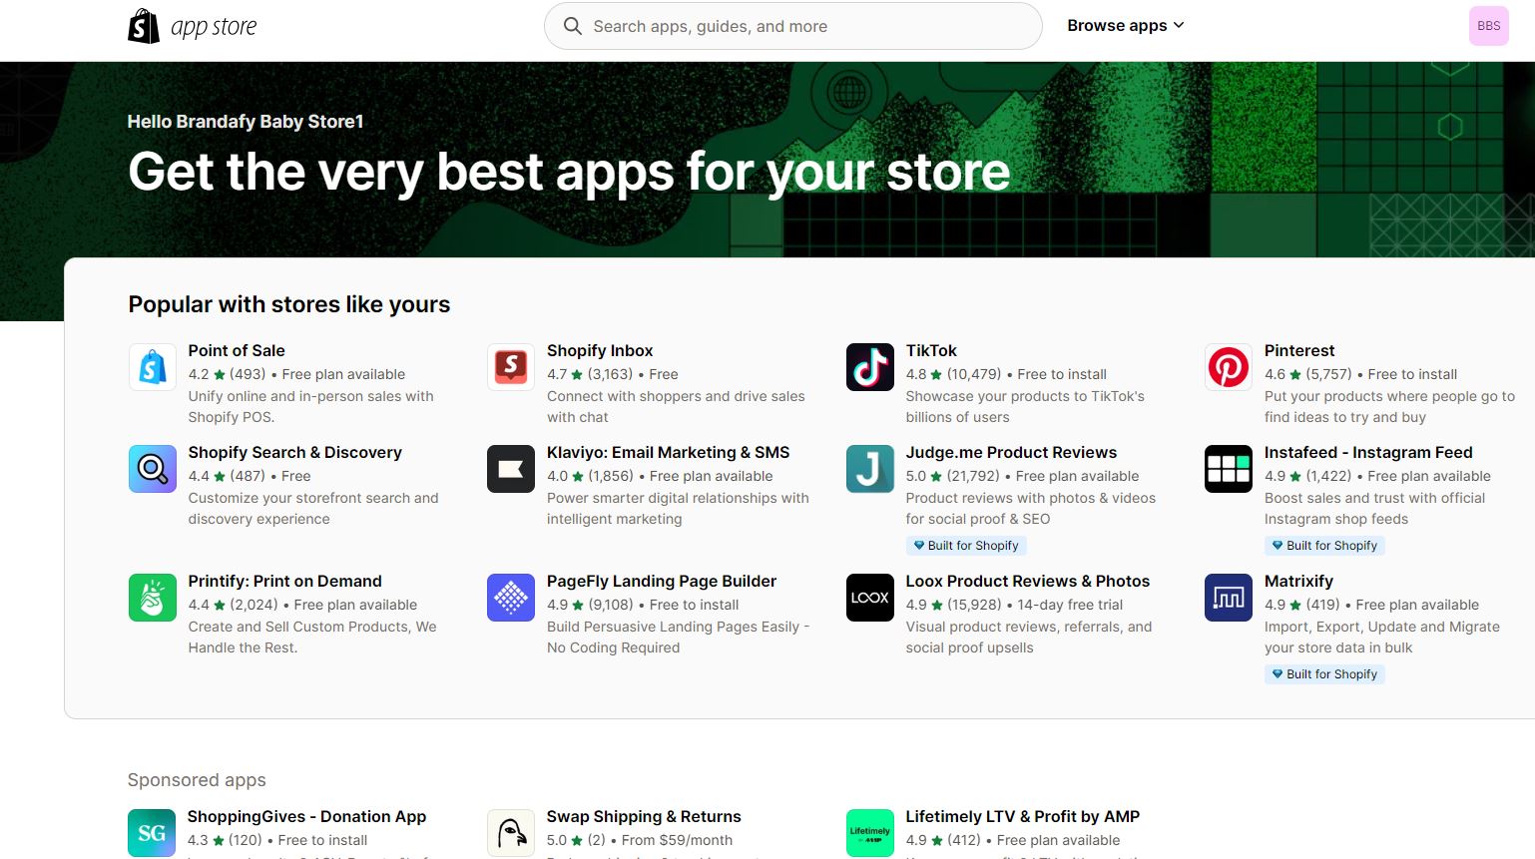The width and height of the screenshot is (1535, 859).
Task: Click the "Hello Brandafy Baby Store1" greeting
Action: pos(246,122)
